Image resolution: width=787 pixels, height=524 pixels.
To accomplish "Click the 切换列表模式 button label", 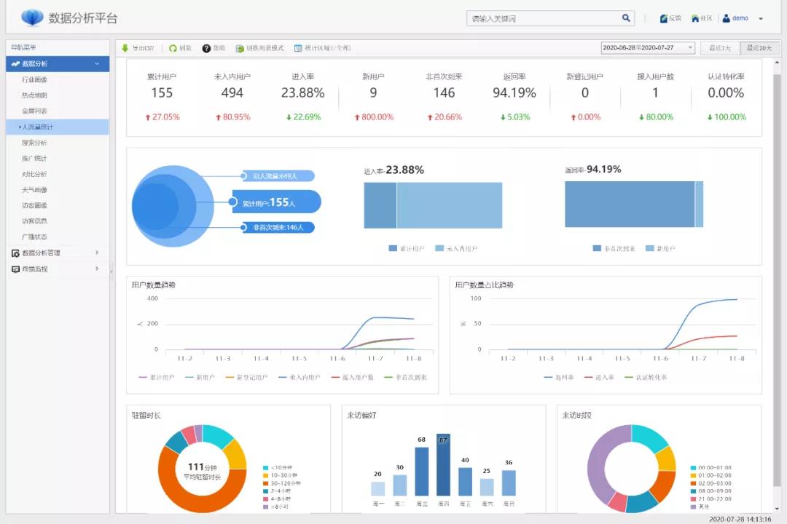I will [265, 48].
